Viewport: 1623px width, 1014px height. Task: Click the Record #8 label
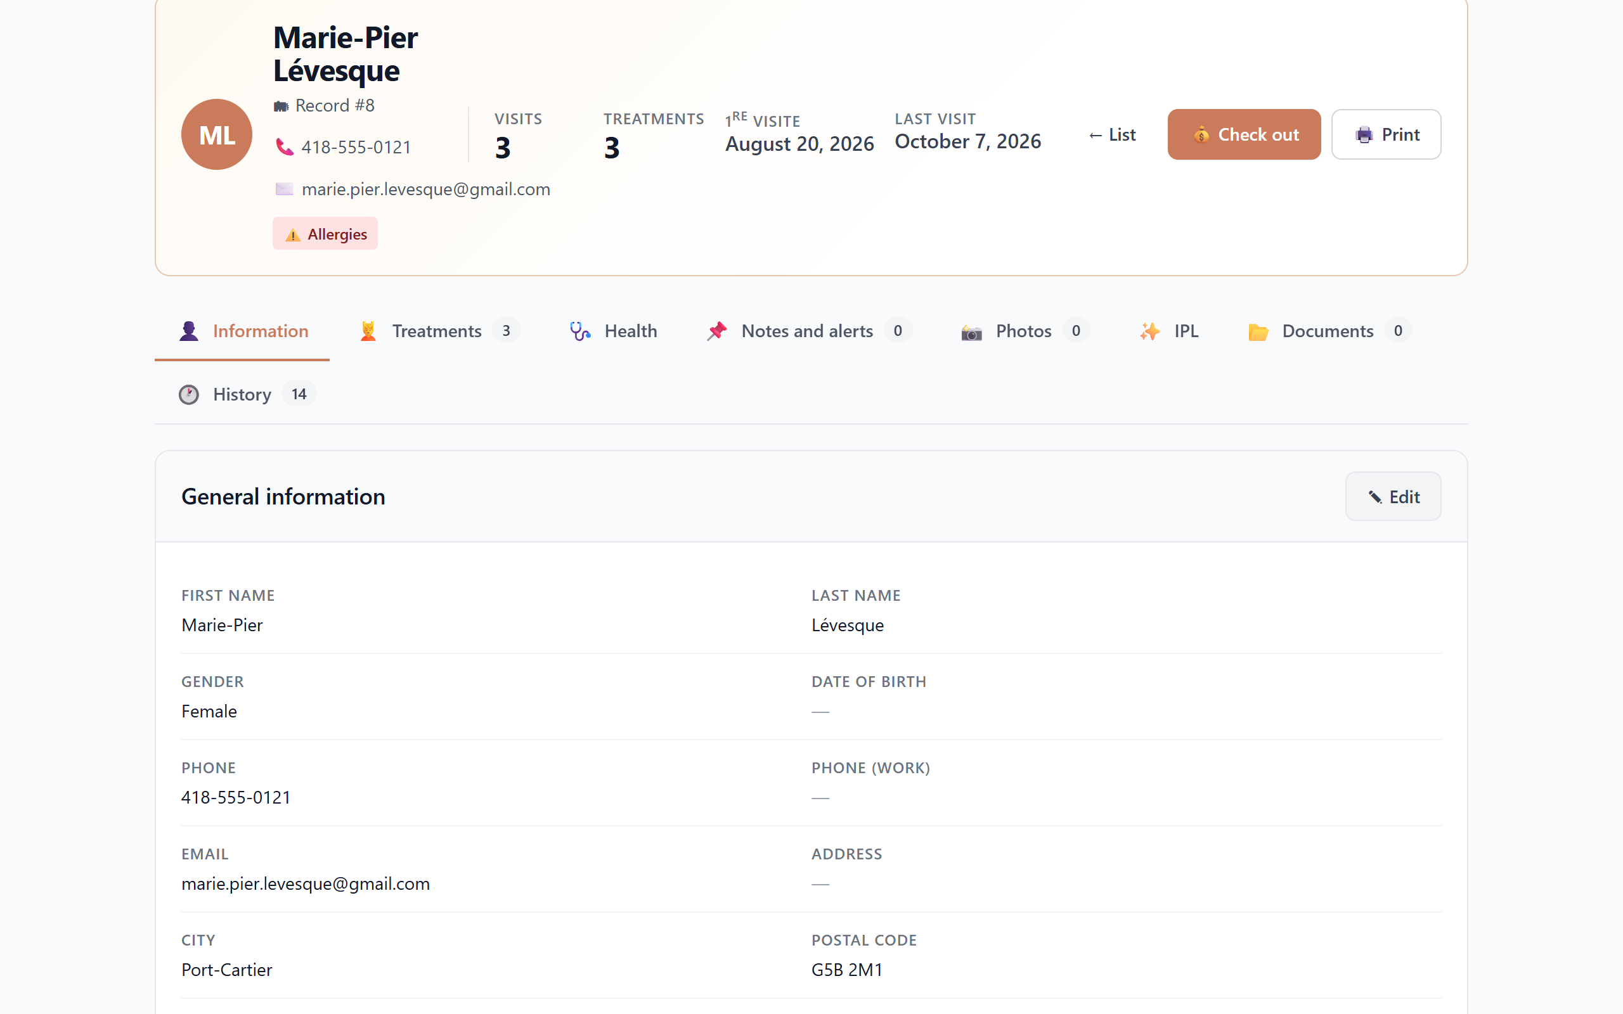335,105
